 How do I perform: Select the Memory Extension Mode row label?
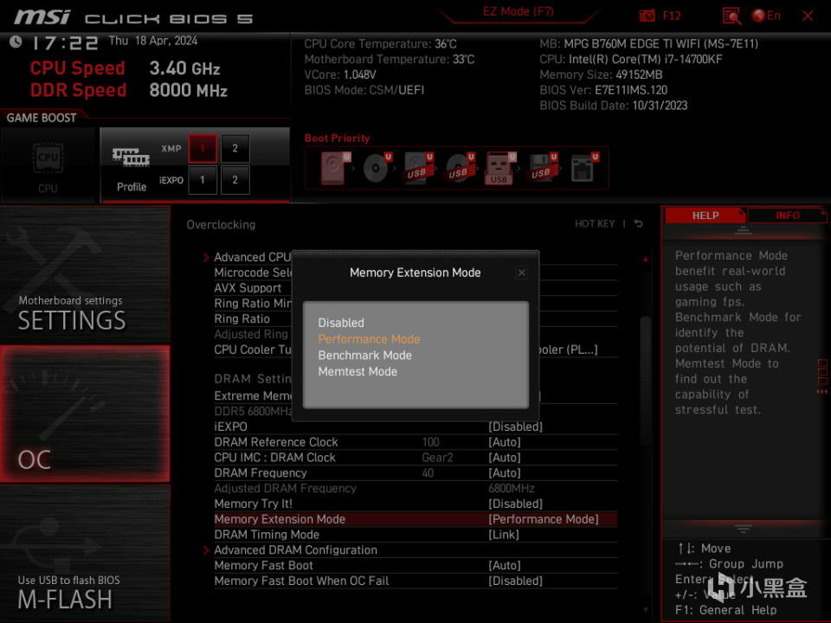[280, 519]
